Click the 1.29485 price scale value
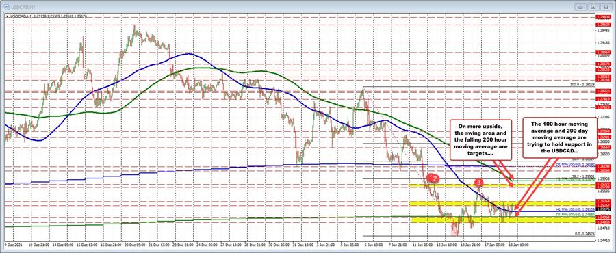 tap(604, 30)
